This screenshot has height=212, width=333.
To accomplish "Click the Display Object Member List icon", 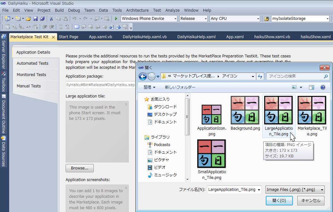I will (8, 27).
